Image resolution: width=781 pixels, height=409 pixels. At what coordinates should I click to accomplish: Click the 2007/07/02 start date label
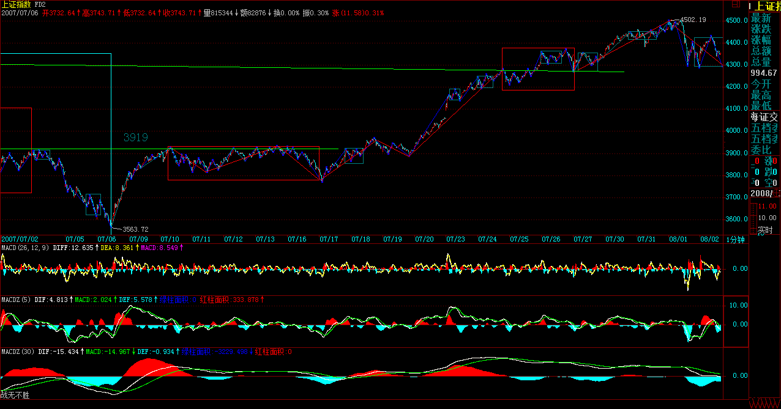click(x=20, y=239)
